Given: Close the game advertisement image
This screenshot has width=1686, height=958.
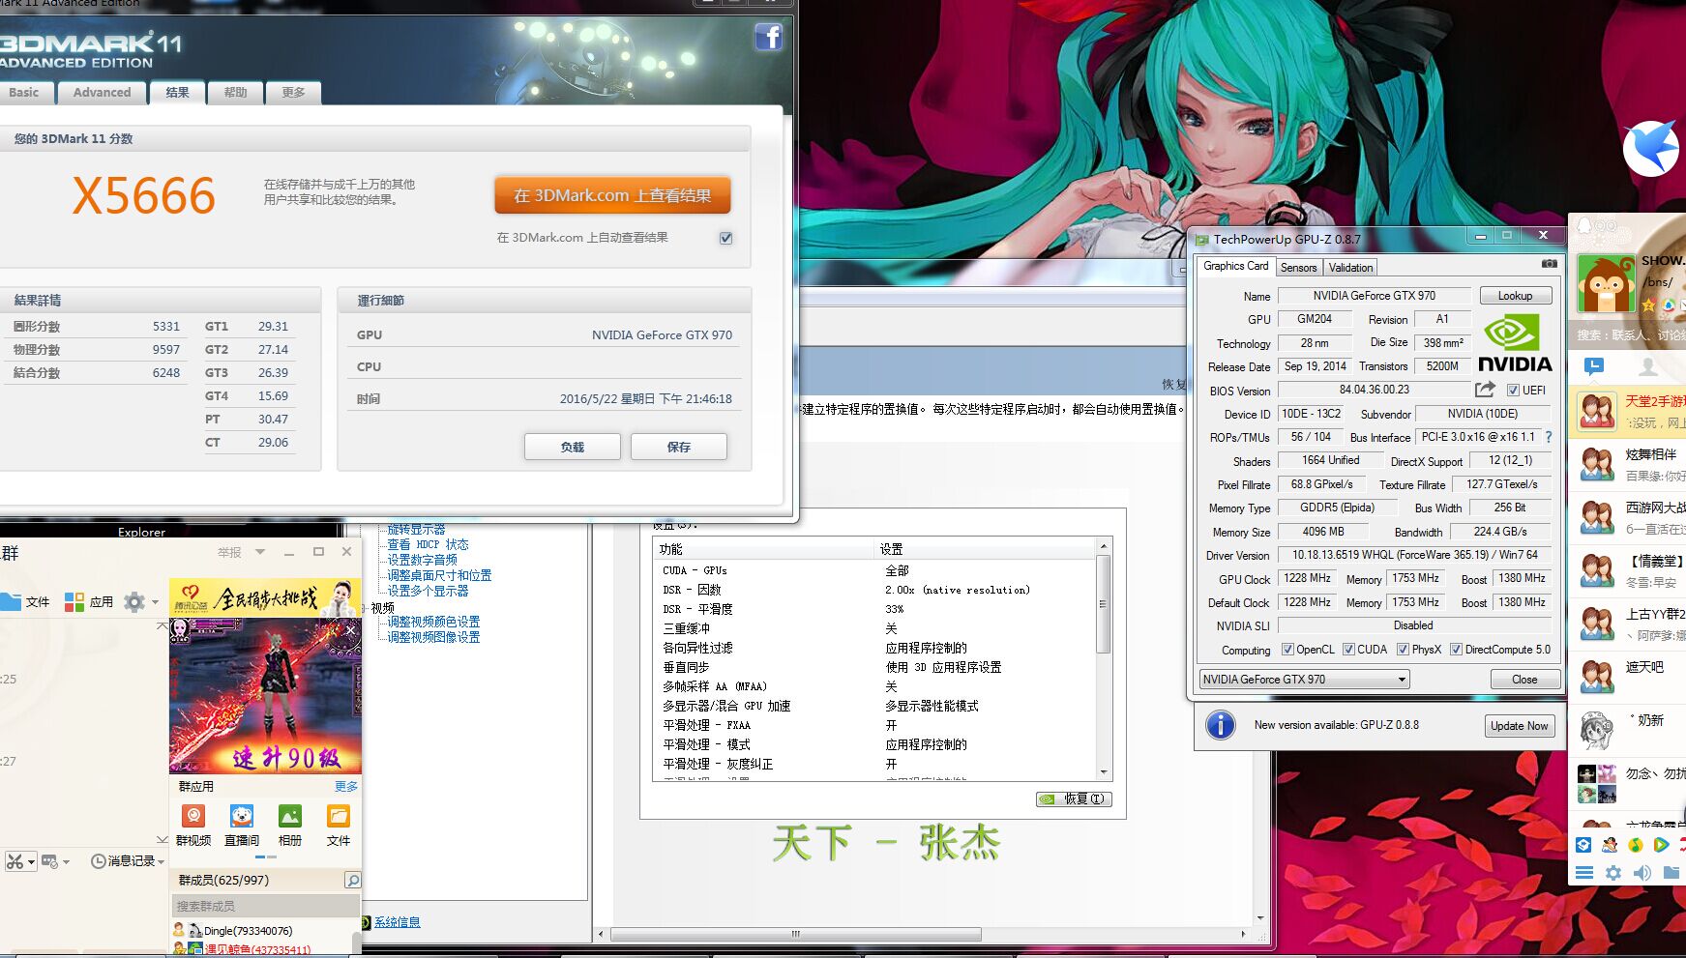Looking at the screenshot, I should point(350,630).
